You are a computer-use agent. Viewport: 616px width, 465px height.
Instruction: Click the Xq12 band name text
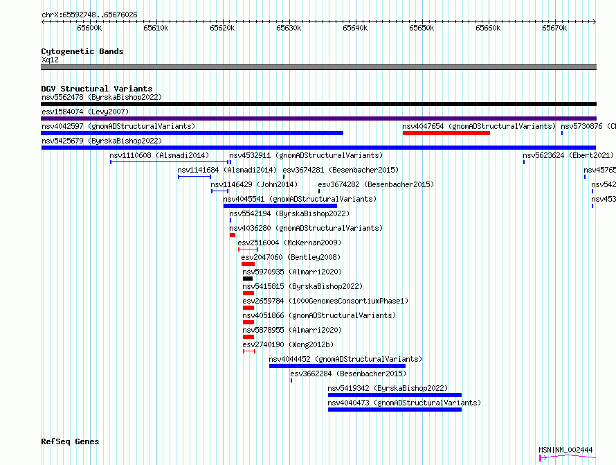[50, 60]
